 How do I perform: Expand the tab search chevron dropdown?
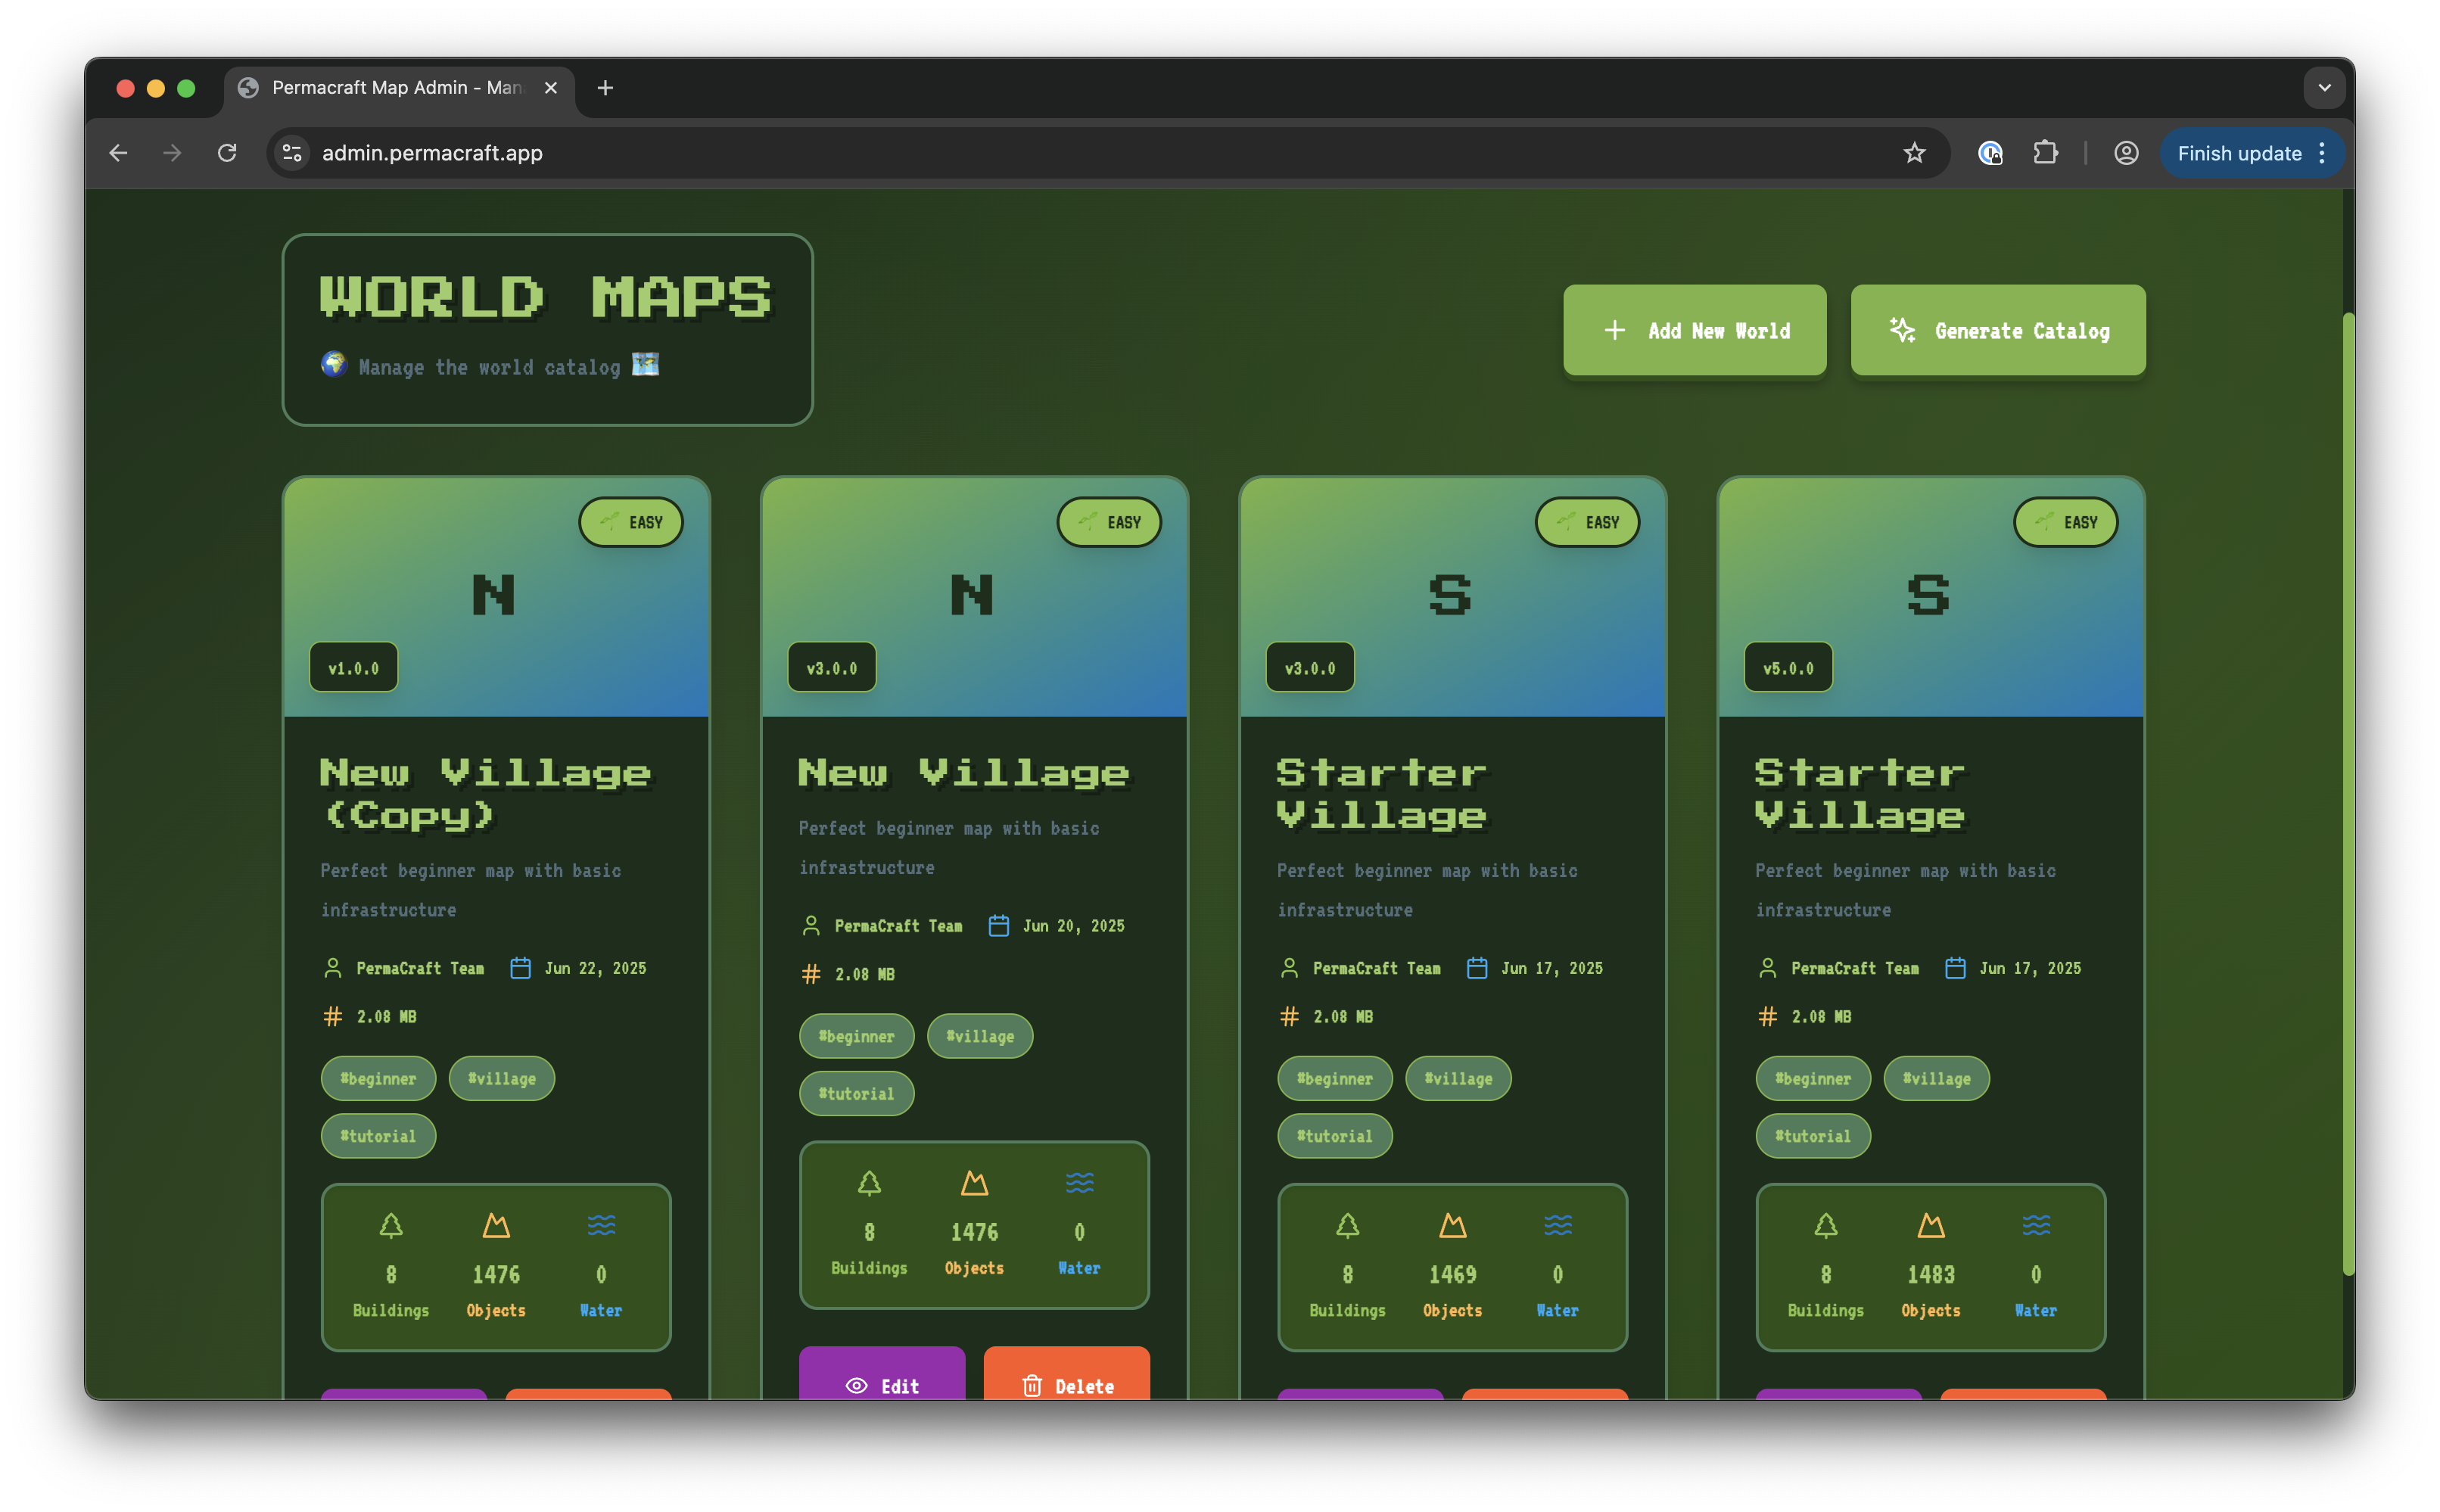click(2324, 88)
